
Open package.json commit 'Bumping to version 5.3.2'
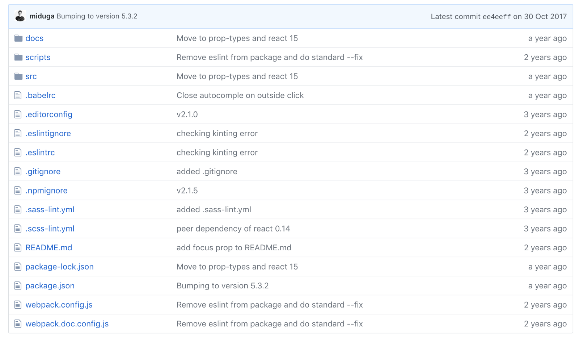pyautogui.click(x=223, y=286)
